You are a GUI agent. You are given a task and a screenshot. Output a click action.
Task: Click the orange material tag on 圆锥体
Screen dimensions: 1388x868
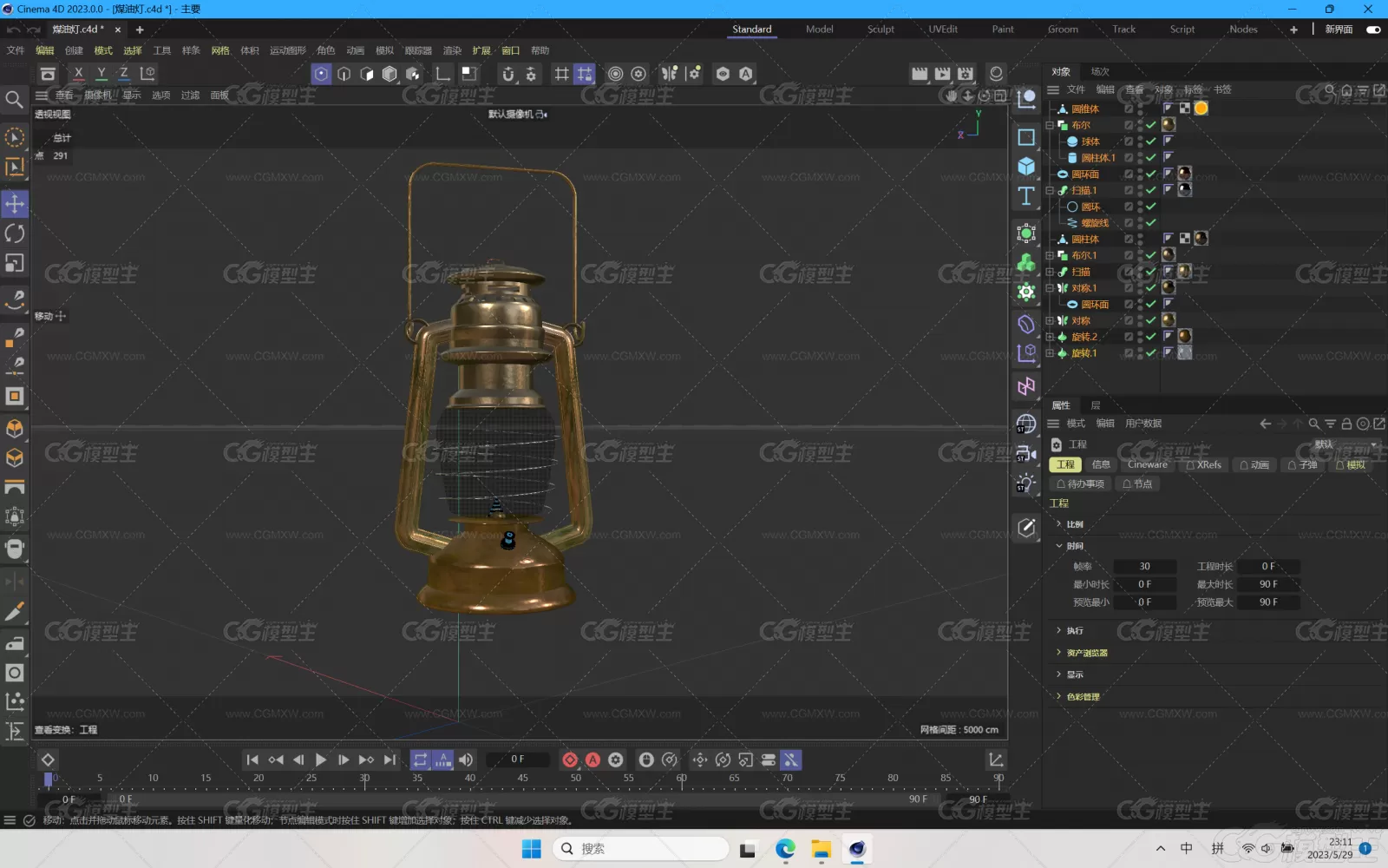pyautogui.click(x=1201, y=108)
